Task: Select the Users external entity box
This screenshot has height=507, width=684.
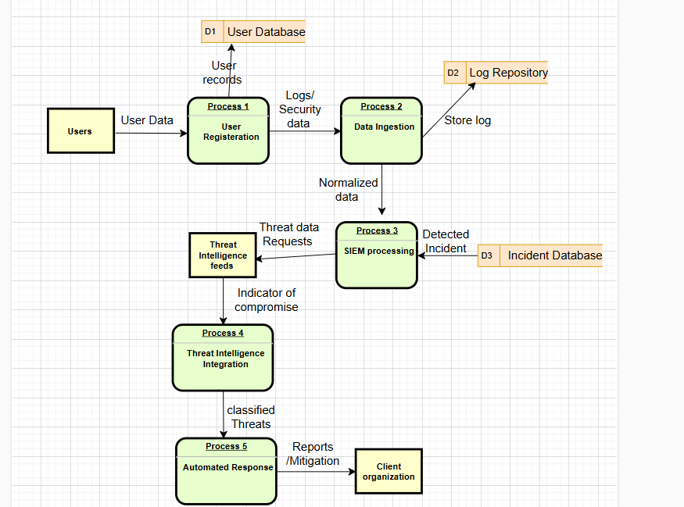Action: pyautogui.click(x=81, y=130)
